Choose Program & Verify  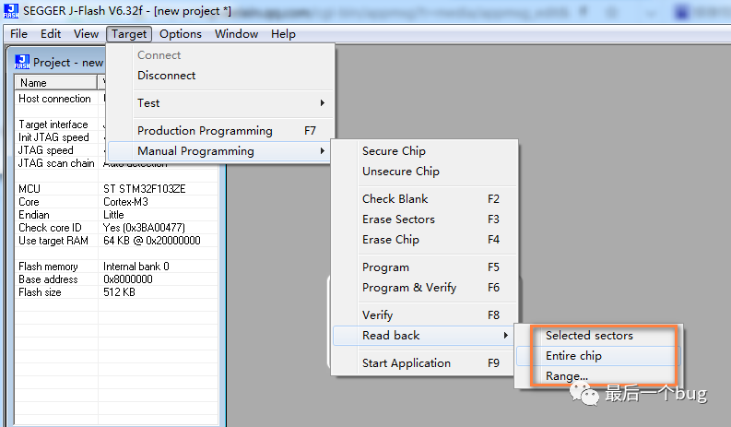coord(424,288)
